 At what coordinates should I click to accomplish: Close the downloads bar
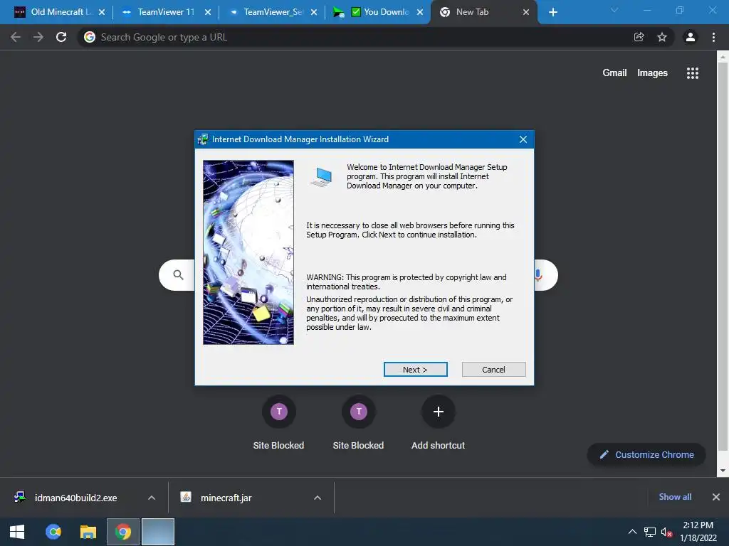716,497
